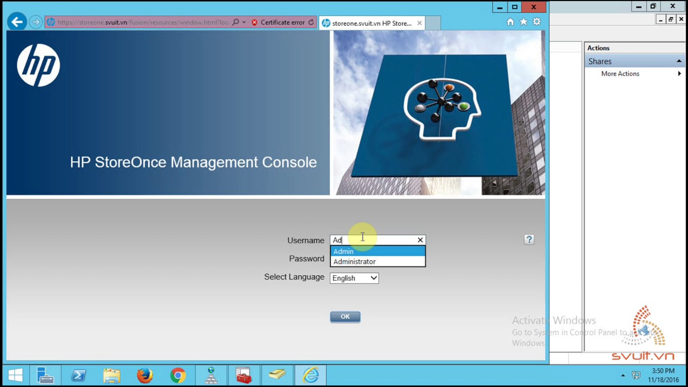This screenshot has width=688, height=387.
Task: Open a new blank tab
Action: pyautogui.click(x=433, y=23)
